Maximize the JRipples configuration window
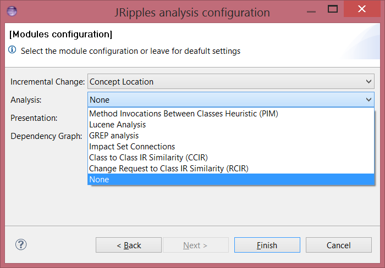The width and height of the screenshot is (385, 268). 333,9
